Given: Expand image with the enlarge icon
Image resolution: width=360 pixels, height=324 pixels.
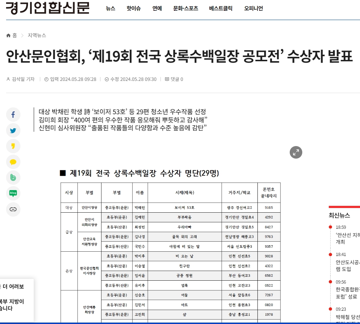Looking at the screenshot, I should (x=296, y=152).
